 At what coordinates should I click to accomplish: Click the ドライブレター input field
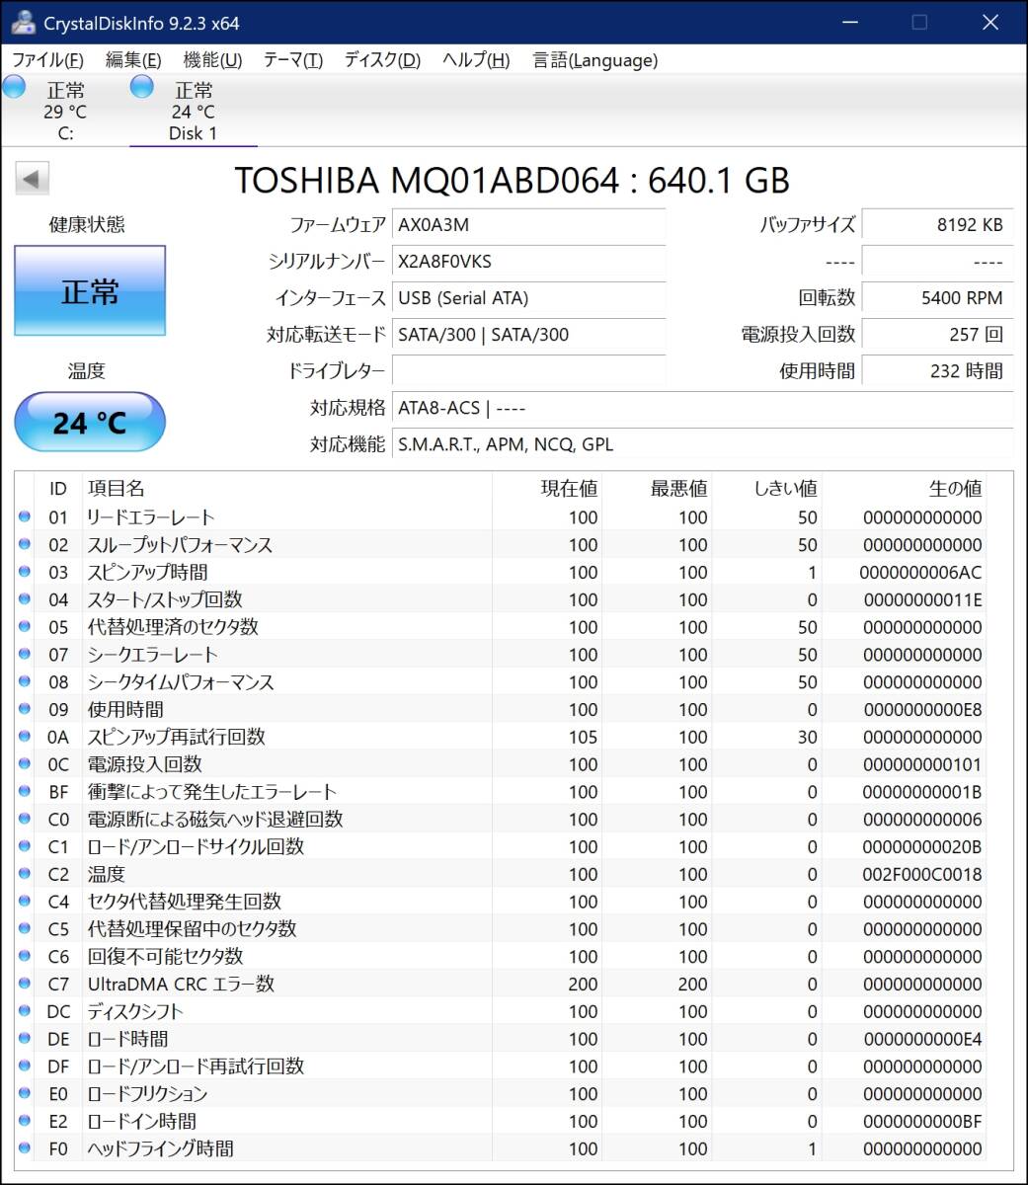pyautogui.click(x=528, y=371)
